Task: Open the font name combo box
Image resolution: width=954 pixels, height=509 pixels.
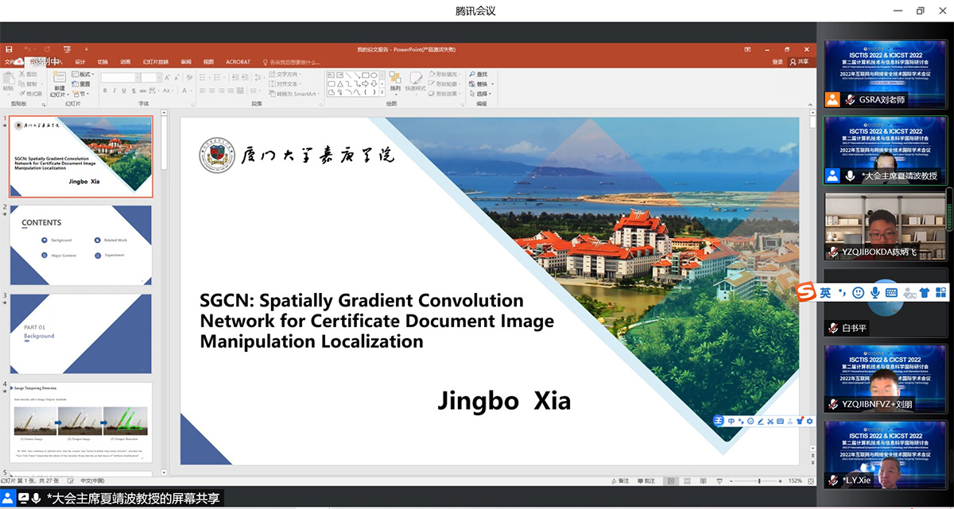Action: 120,78
